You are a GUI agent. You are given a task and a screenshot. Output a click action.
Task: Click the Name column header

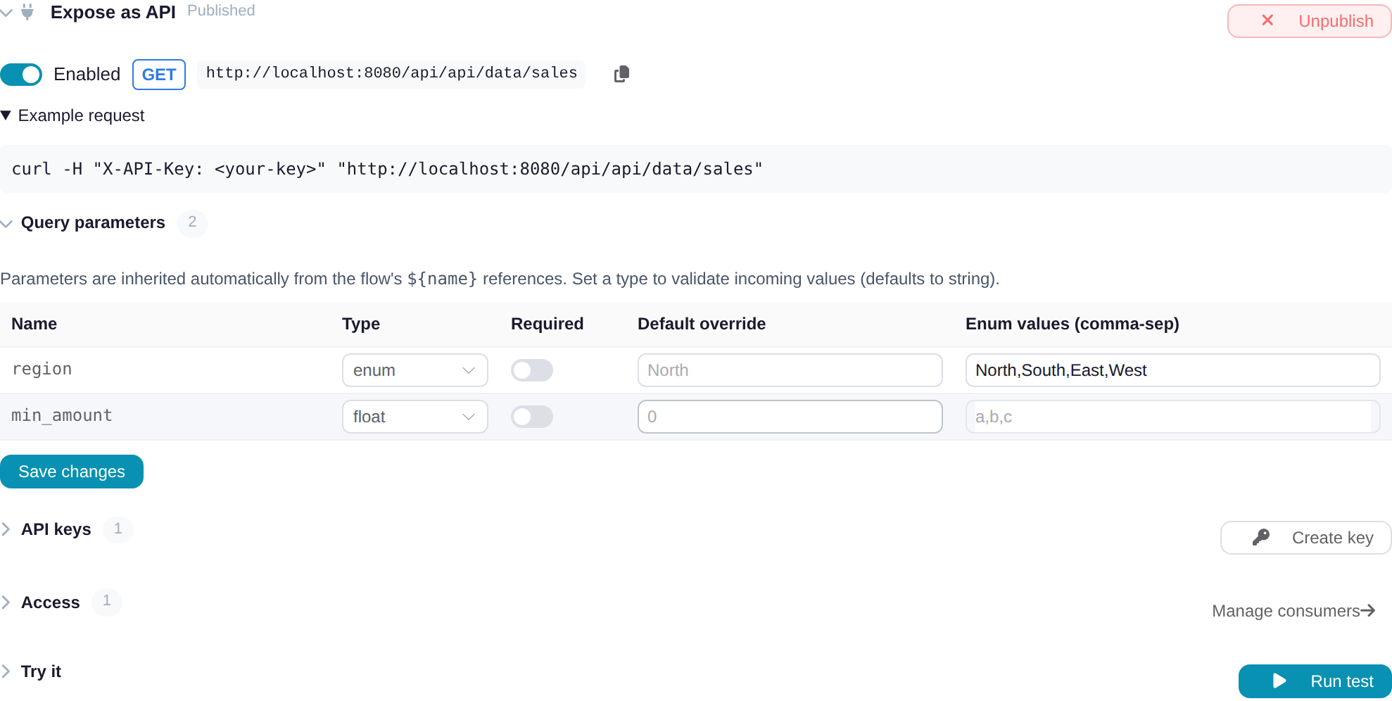pos(34,324)
